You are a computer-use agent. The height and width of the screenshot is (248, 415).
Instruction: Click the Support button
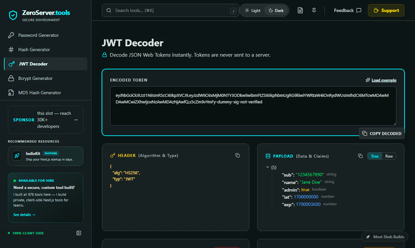(386, 10)
